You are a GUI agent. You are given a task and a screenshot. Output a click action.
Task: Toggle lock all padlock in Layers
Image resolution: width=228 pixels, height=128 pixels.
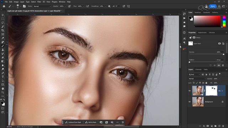(x=206, y=83)
